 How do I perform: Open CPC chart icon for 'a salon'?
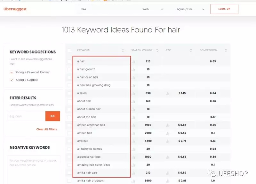point(167,93)
